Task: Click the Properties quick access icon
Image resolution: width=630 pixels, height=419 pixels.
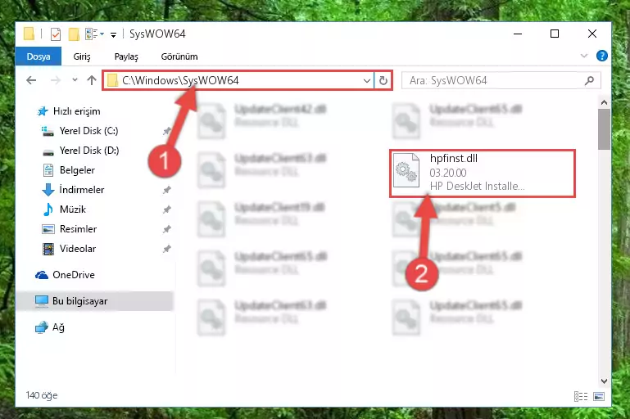Action: [x=56, y=34]
